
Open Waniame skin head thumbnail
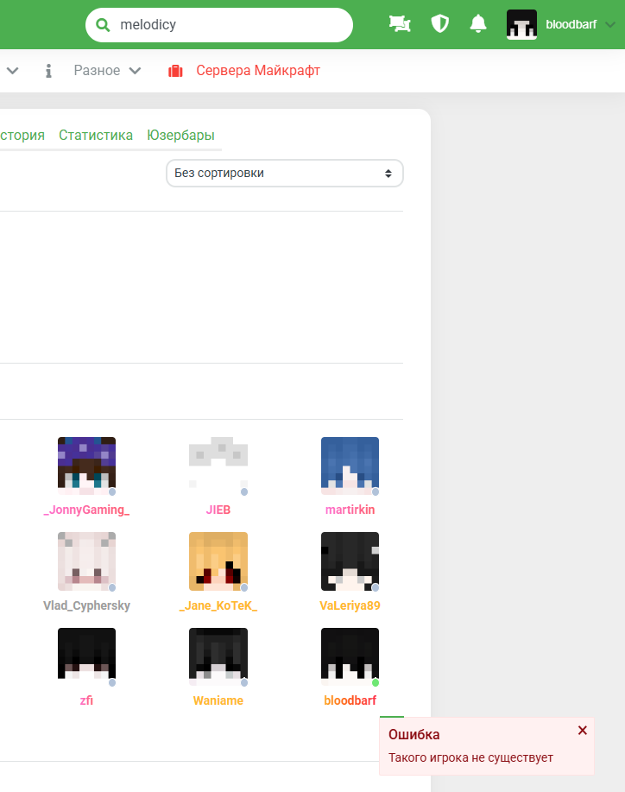[x=218, y=656]
